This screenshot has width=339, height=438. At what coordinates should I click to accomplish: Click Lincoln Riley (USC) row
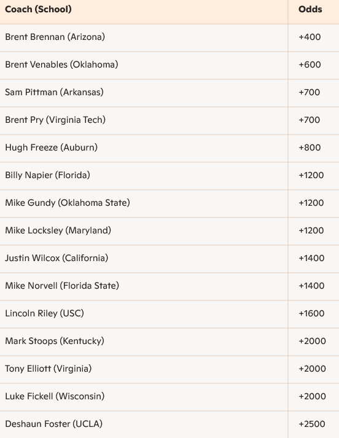pyautogui.click(x=169, y=314)
